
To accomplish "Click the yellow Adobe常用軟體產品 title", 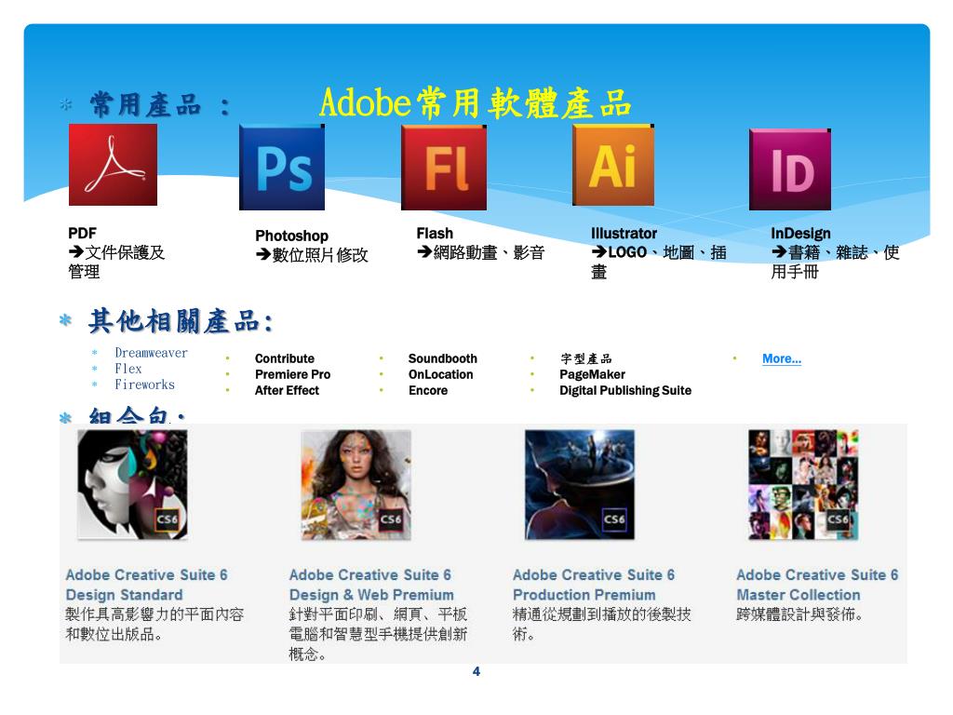I will click(x=476, y=102).
